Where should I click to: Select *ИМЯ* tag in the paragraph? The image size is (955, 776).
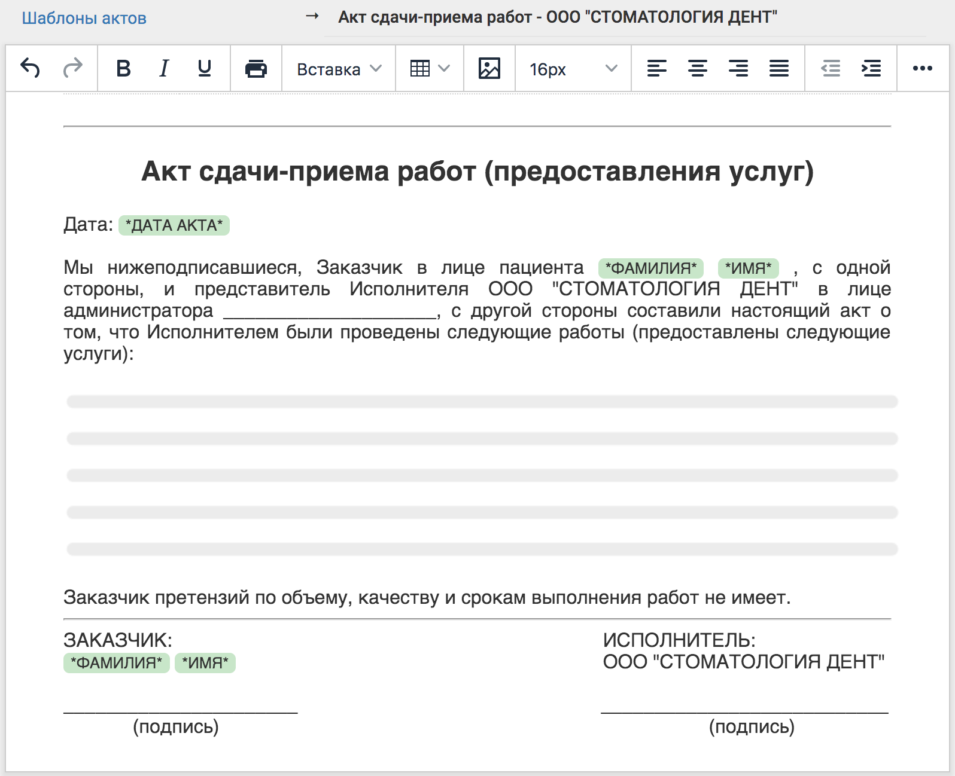749,268
